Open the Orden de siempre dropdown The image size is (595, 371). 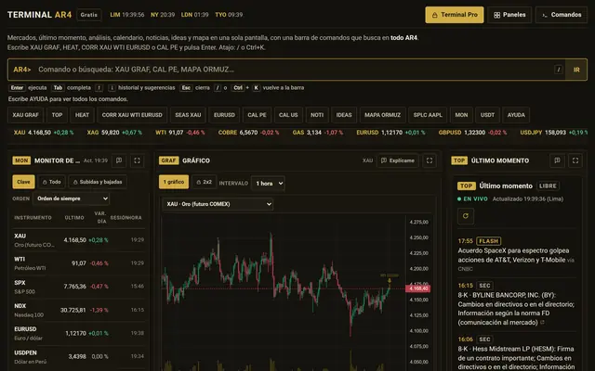[71, 198]
